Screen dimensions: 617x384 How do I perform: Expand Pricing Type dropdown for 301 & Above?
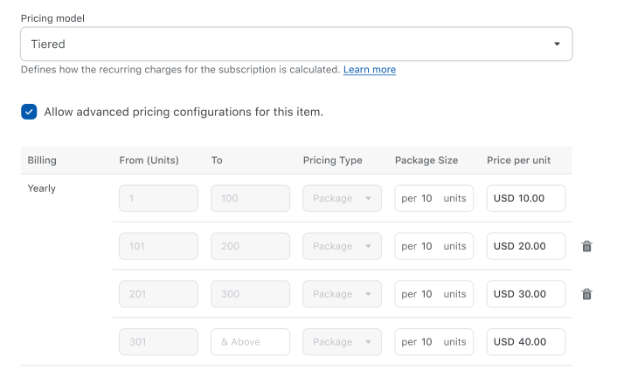pyautogui.click(x=342, y=342)
